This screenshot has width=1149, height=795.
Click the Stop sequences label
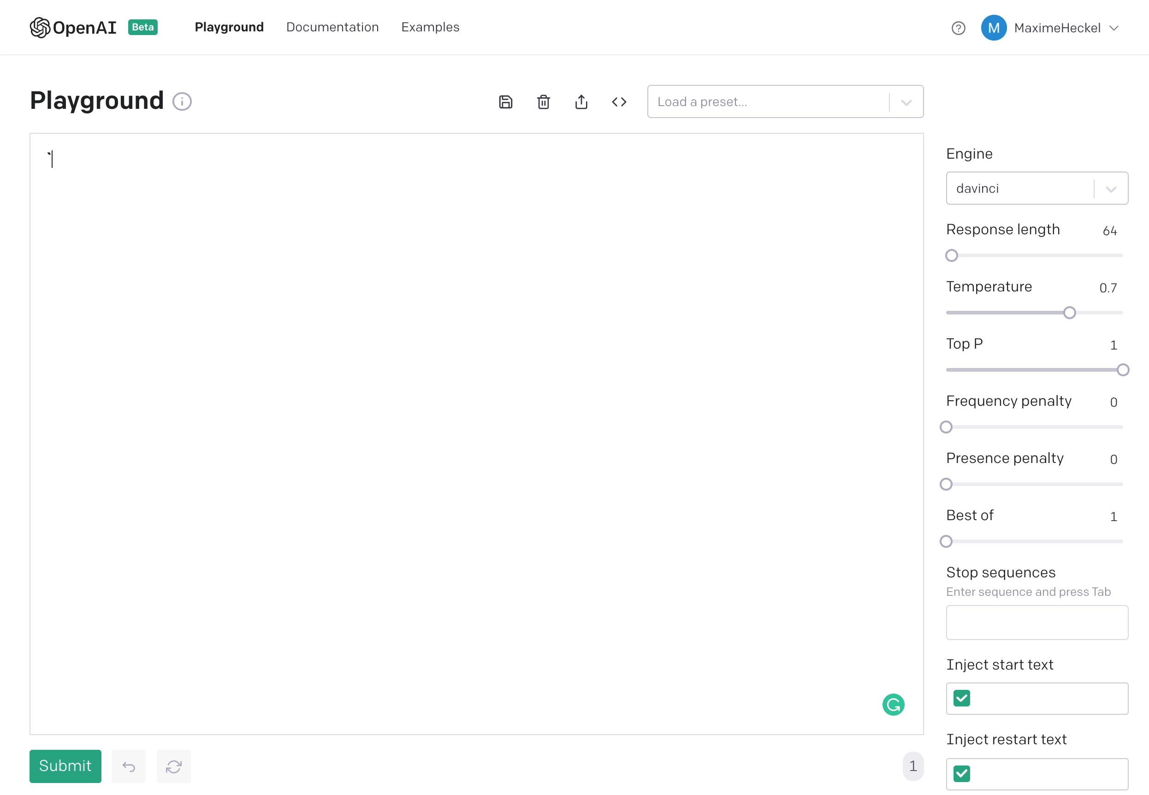tap(1001, 572)
